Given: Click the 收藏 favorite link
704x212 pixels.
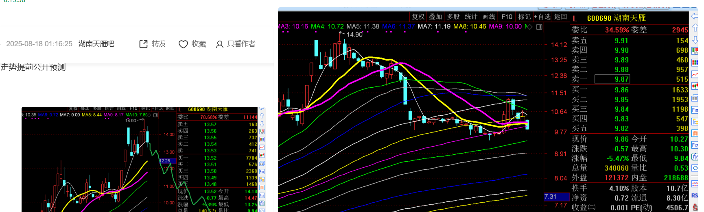Looking at the screenshot, I should tap(199, 44).
